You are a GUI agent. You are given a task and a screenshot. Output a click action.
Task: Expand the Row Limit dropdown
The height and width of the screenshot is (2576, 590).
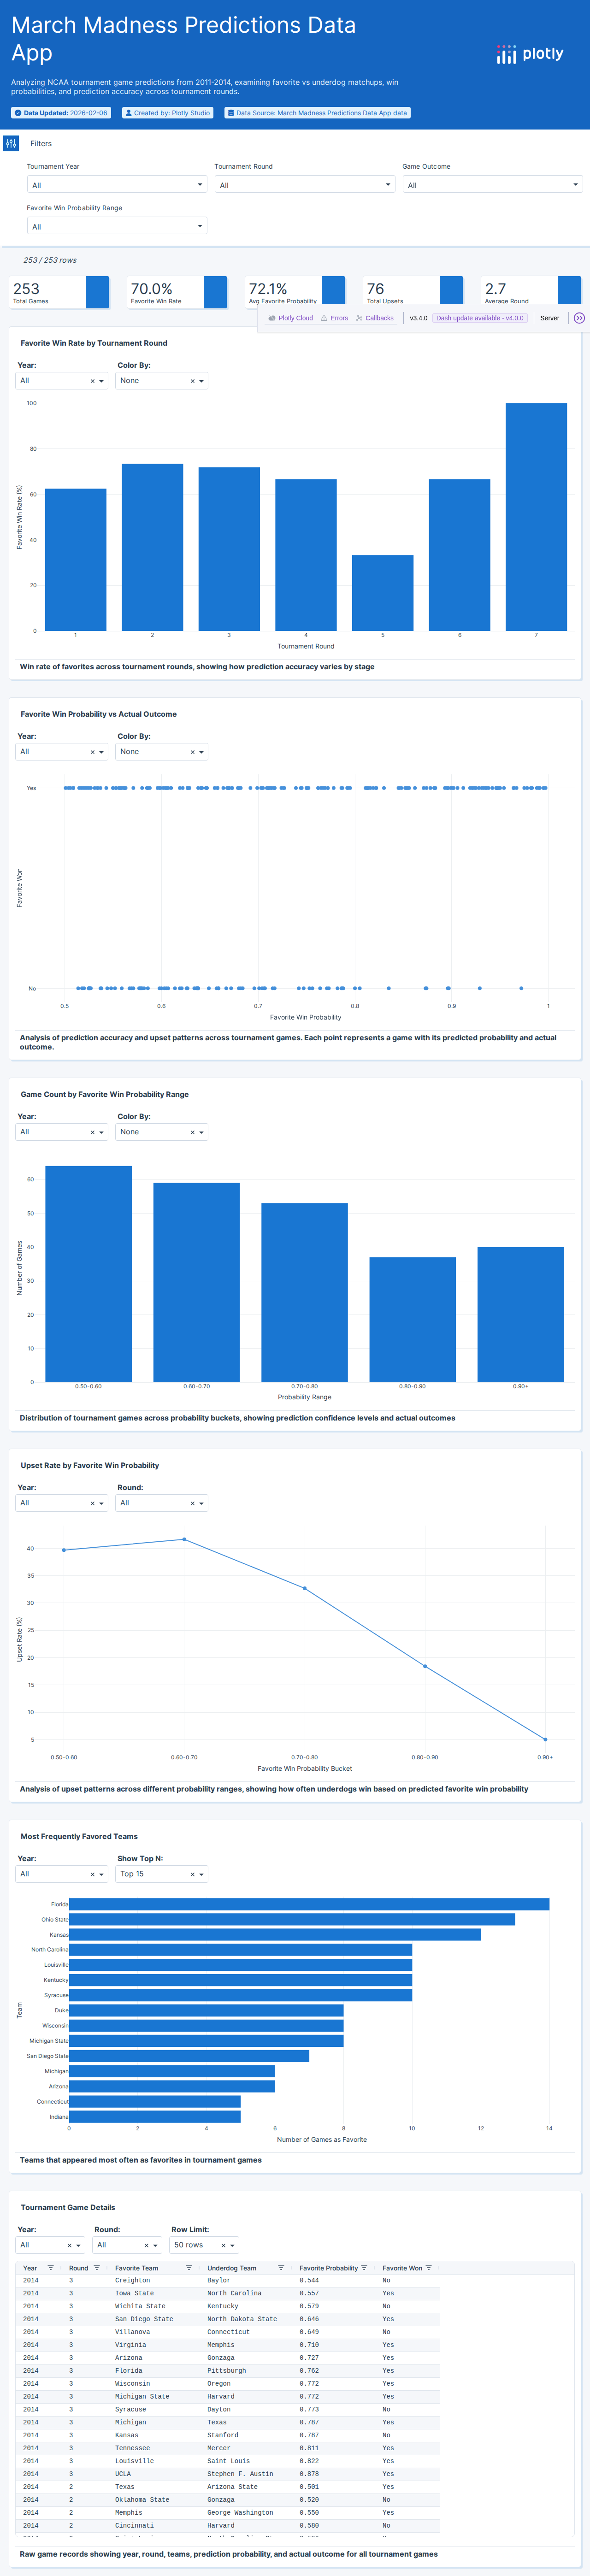pos(232,2246)
